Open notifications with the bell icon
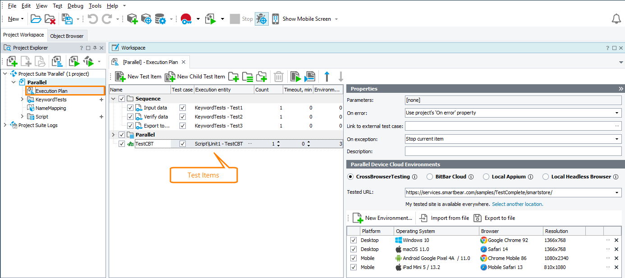 pyautogui.click(x=616, y=19)
